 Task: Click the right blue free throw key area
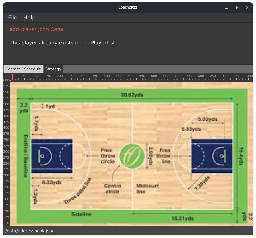212,156
